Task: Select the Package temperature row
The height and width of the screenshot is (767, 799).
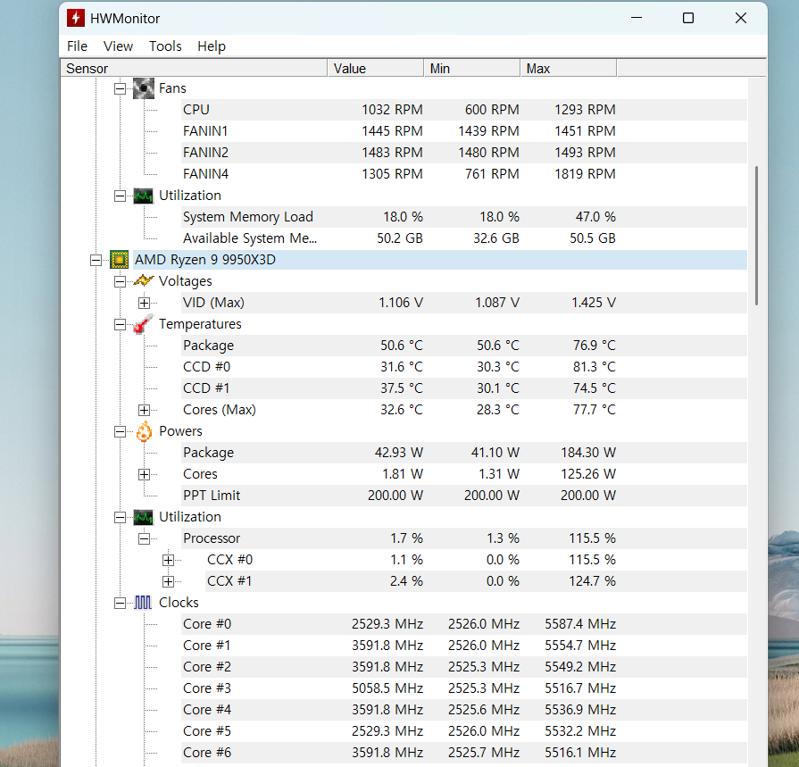Action: coord(464,346)
